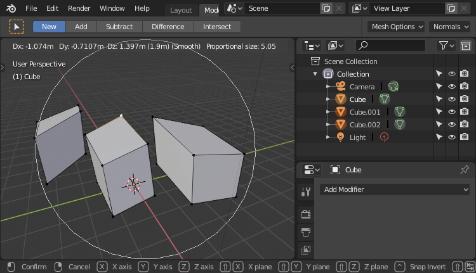This screenshot has width=476, height=273.
Task: Switch to the Layout workspace tab
Action: pyautogui.click(x=181, y=10)
